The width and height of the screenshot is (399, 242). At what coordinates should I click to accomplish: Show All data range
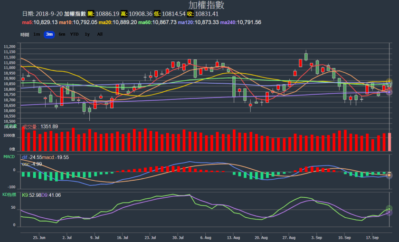click(100, 34)
